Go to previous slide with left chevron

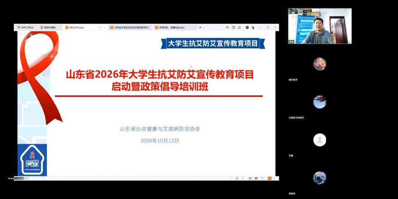pos(231,178)
